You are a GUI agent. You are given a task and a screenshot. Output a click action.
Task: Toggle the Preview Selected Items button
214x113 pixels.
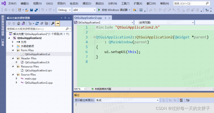tap(57, 23)
